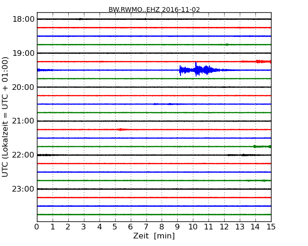Click the x-axis tick label 4

click(100, 227)
